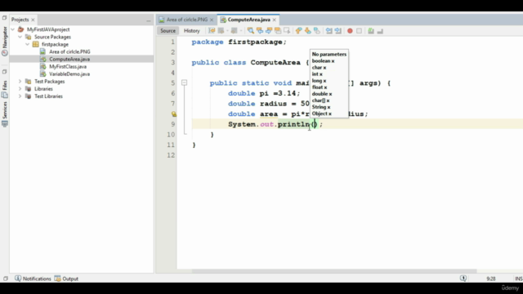Go to Next Bookmark icon
523x294 pixels.
point(307,31)
